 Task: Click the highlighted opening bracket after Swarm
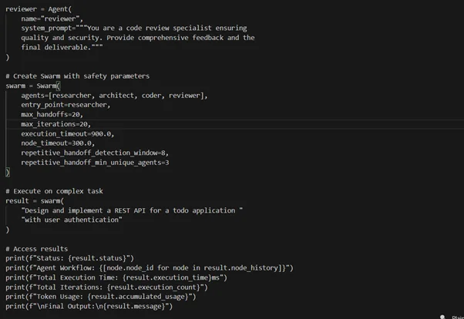coord(58,86)
